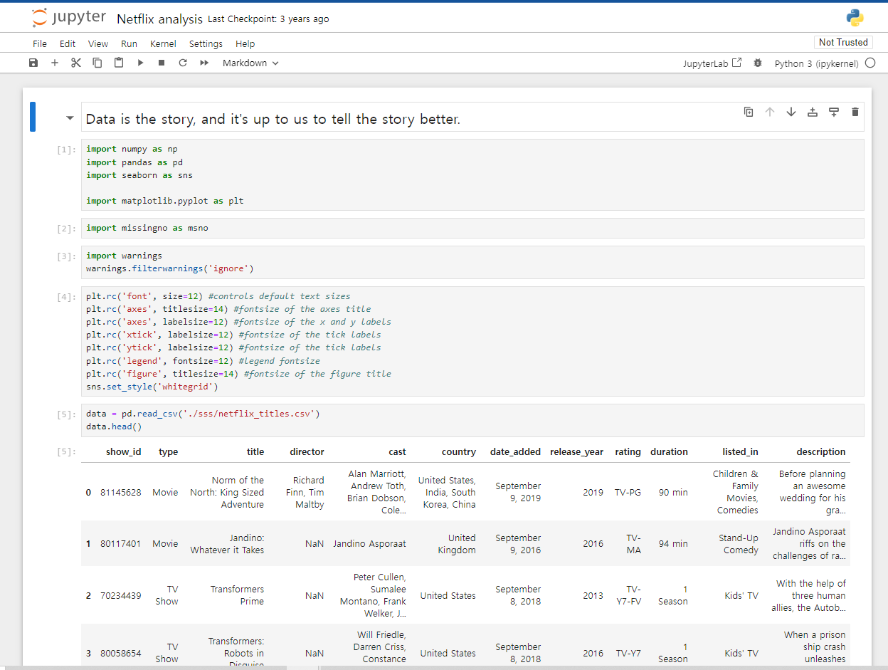Open the View menu
Viewport: 888px width, 670px height.
98,43
